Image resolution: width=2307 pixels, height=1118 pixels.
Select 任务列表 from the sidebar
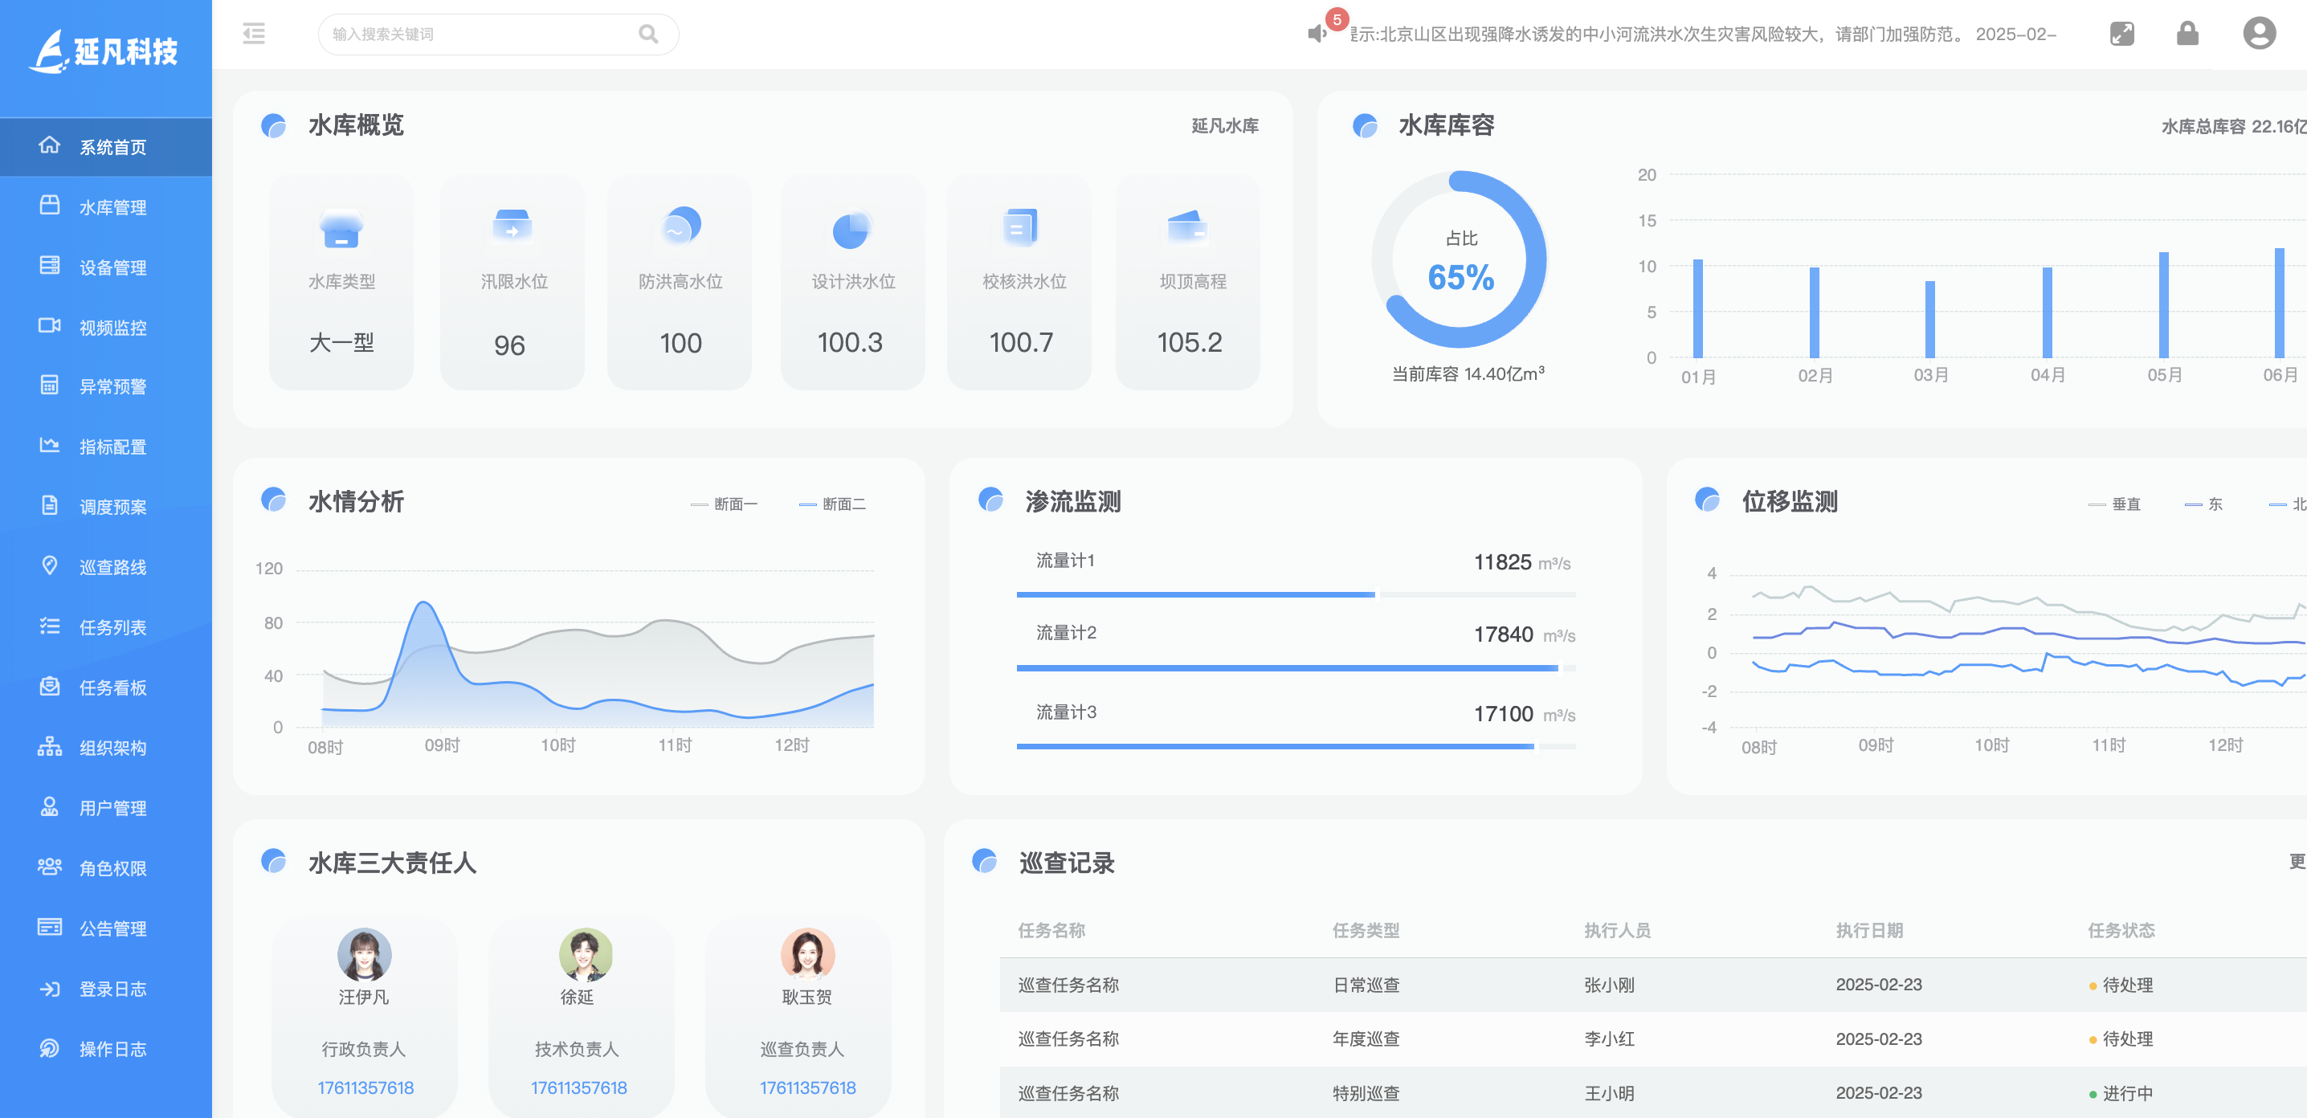(112, 627)
